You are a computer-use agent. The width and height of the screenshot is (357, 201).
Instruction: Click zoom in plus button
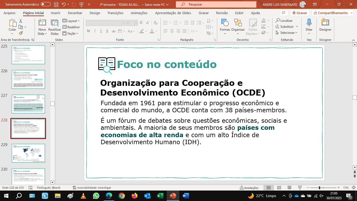click(338, 188)
